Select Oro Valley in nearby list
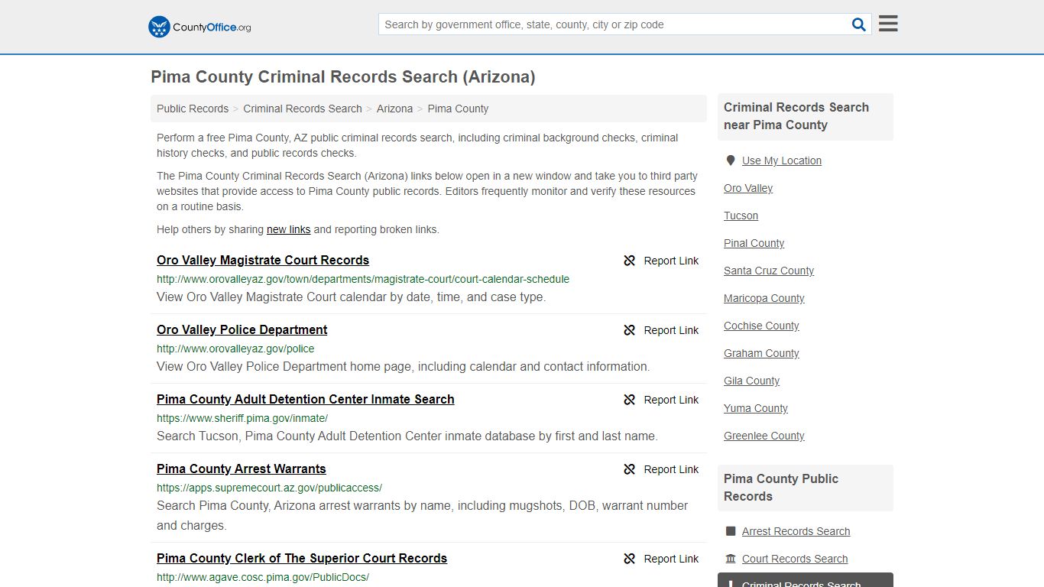This screenshot has width=1044, height=587. coord(748,188)
